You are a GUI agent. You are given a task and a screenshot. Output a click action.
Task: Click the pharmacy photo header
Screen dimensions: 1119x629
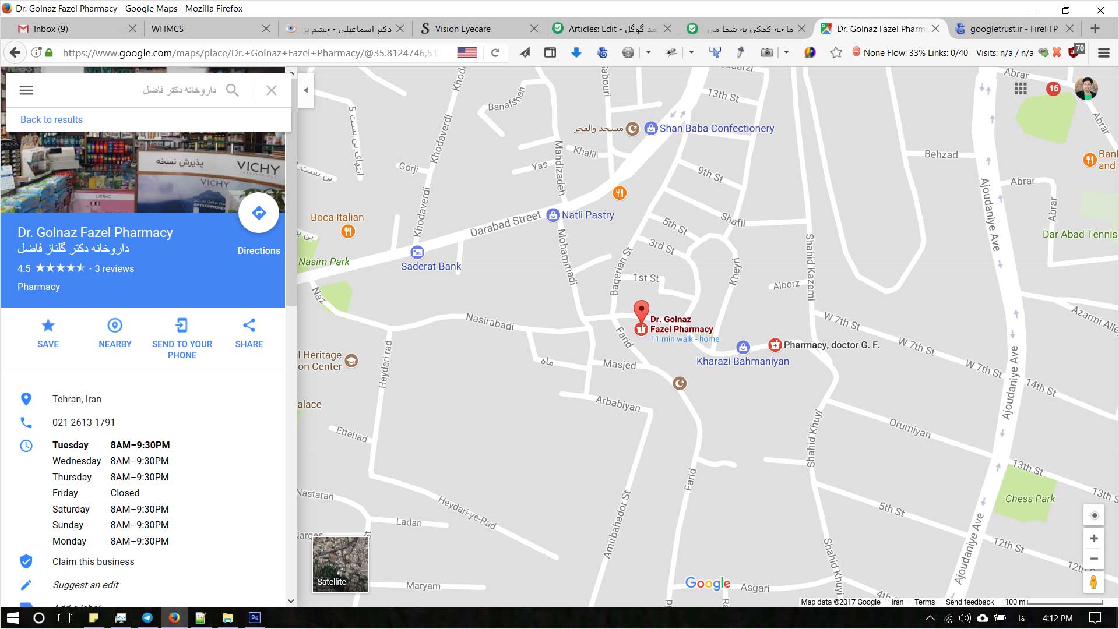(x=143, y=172)
